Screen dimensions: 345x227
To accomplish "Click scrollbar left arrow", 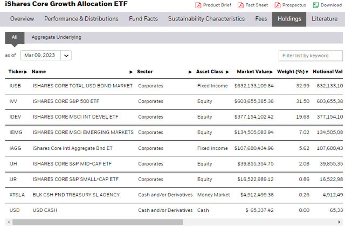I will click(9, 222).
